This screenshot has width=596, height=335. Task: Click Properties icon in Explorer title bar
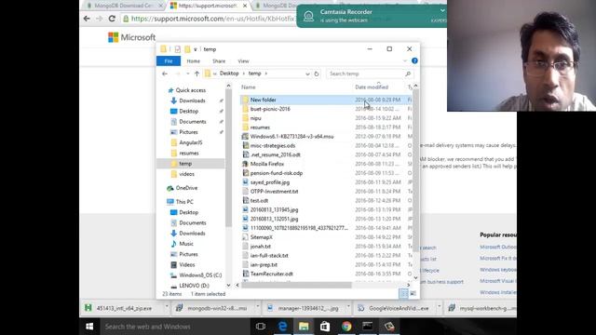[178, 49]
